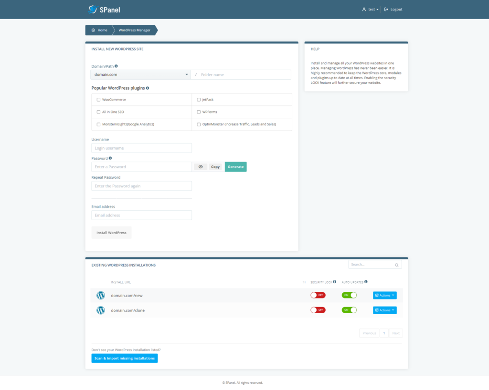Generate a password
489x390 pixels.
pyautogui.click(x=235, y=166)
